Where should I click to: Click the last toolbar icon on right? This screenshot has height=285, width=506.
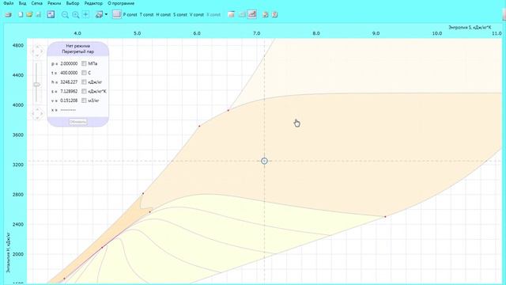point(275,14)
